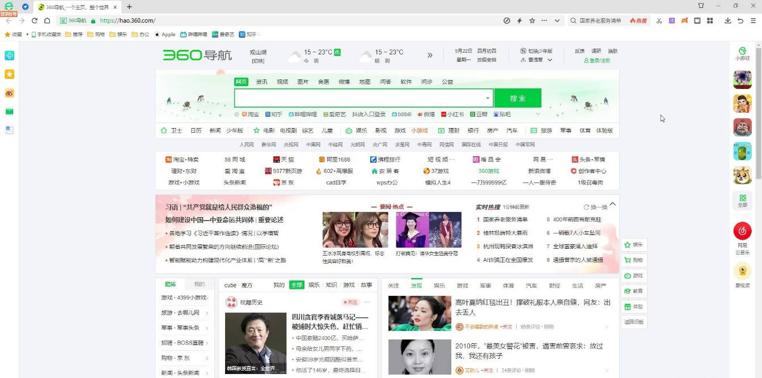Image resolution: width=762 pixels, height=378 pixels.
Task: Expand address bar dropdown chevron
Action: [x=557, y=20]
